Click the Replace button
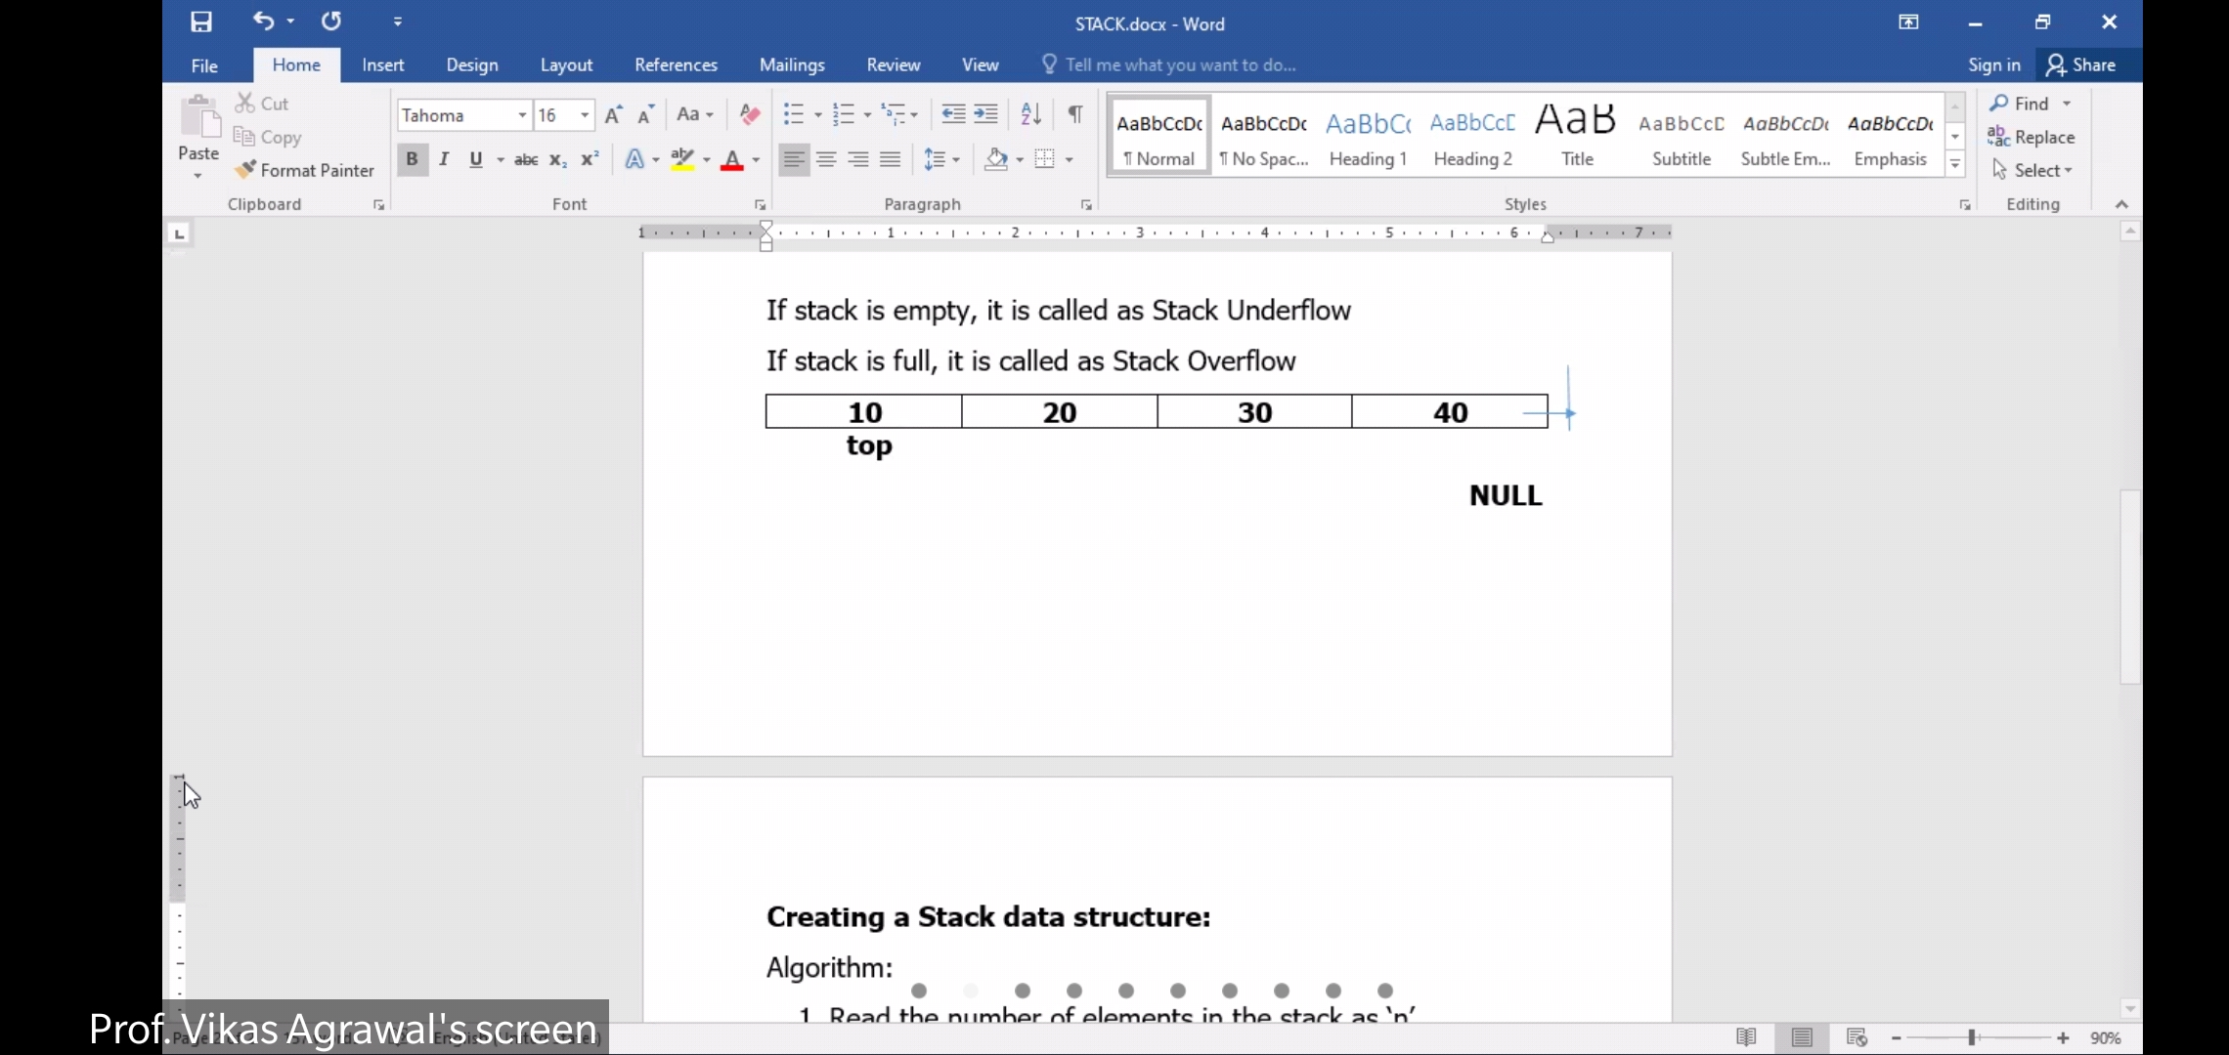Image resolution: width=2229 pixels, height=1055 pixels. (2032, 137)
